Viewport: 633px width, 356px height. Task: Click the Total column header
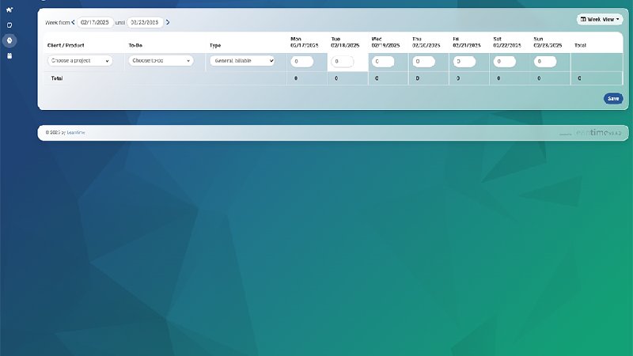pos(580,46)
